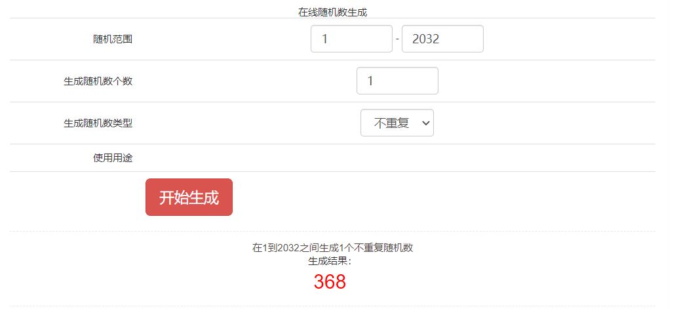Screen dimensions: 679x309
Task: Click the dash between the range inputs
Action: [x=397, y=39]
